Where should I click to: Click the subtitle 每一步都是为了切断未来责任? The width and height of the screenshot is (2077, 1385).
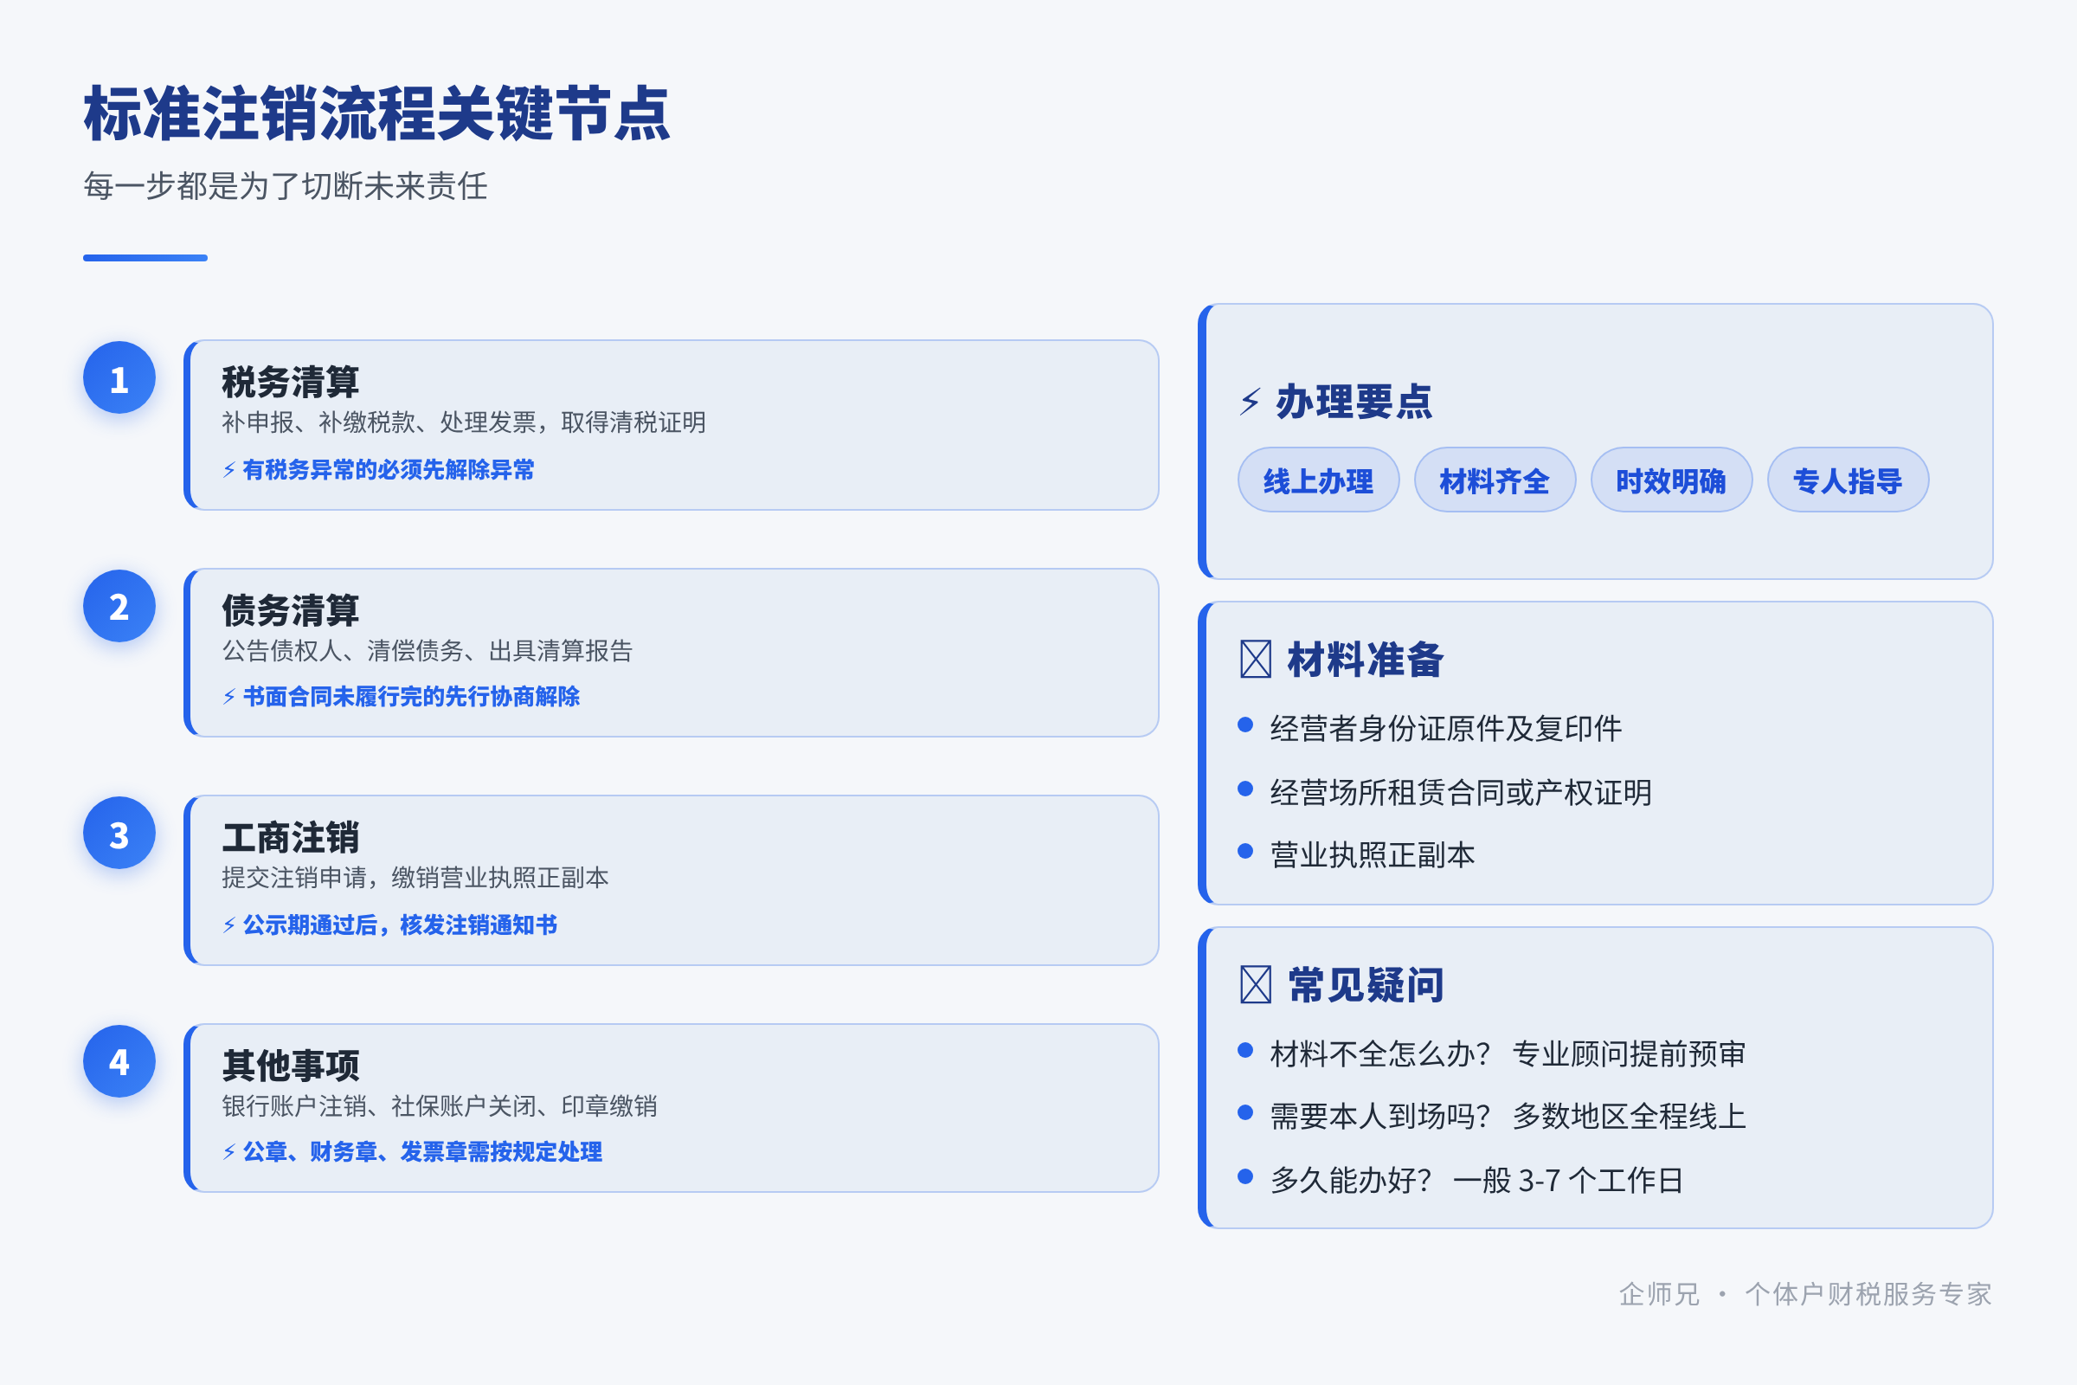coord(286,186)
